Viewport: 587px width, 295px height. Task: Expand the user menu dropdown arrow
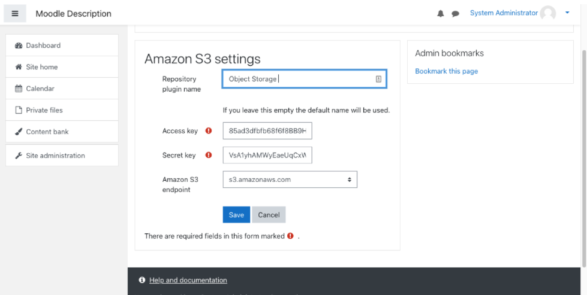pyautogui.click(x=567, y=13)
